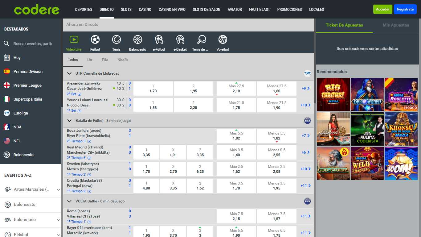This screenshot has width=421, height=237.
Task: Switch to the Utr filter tab
Action: (90, 60)
